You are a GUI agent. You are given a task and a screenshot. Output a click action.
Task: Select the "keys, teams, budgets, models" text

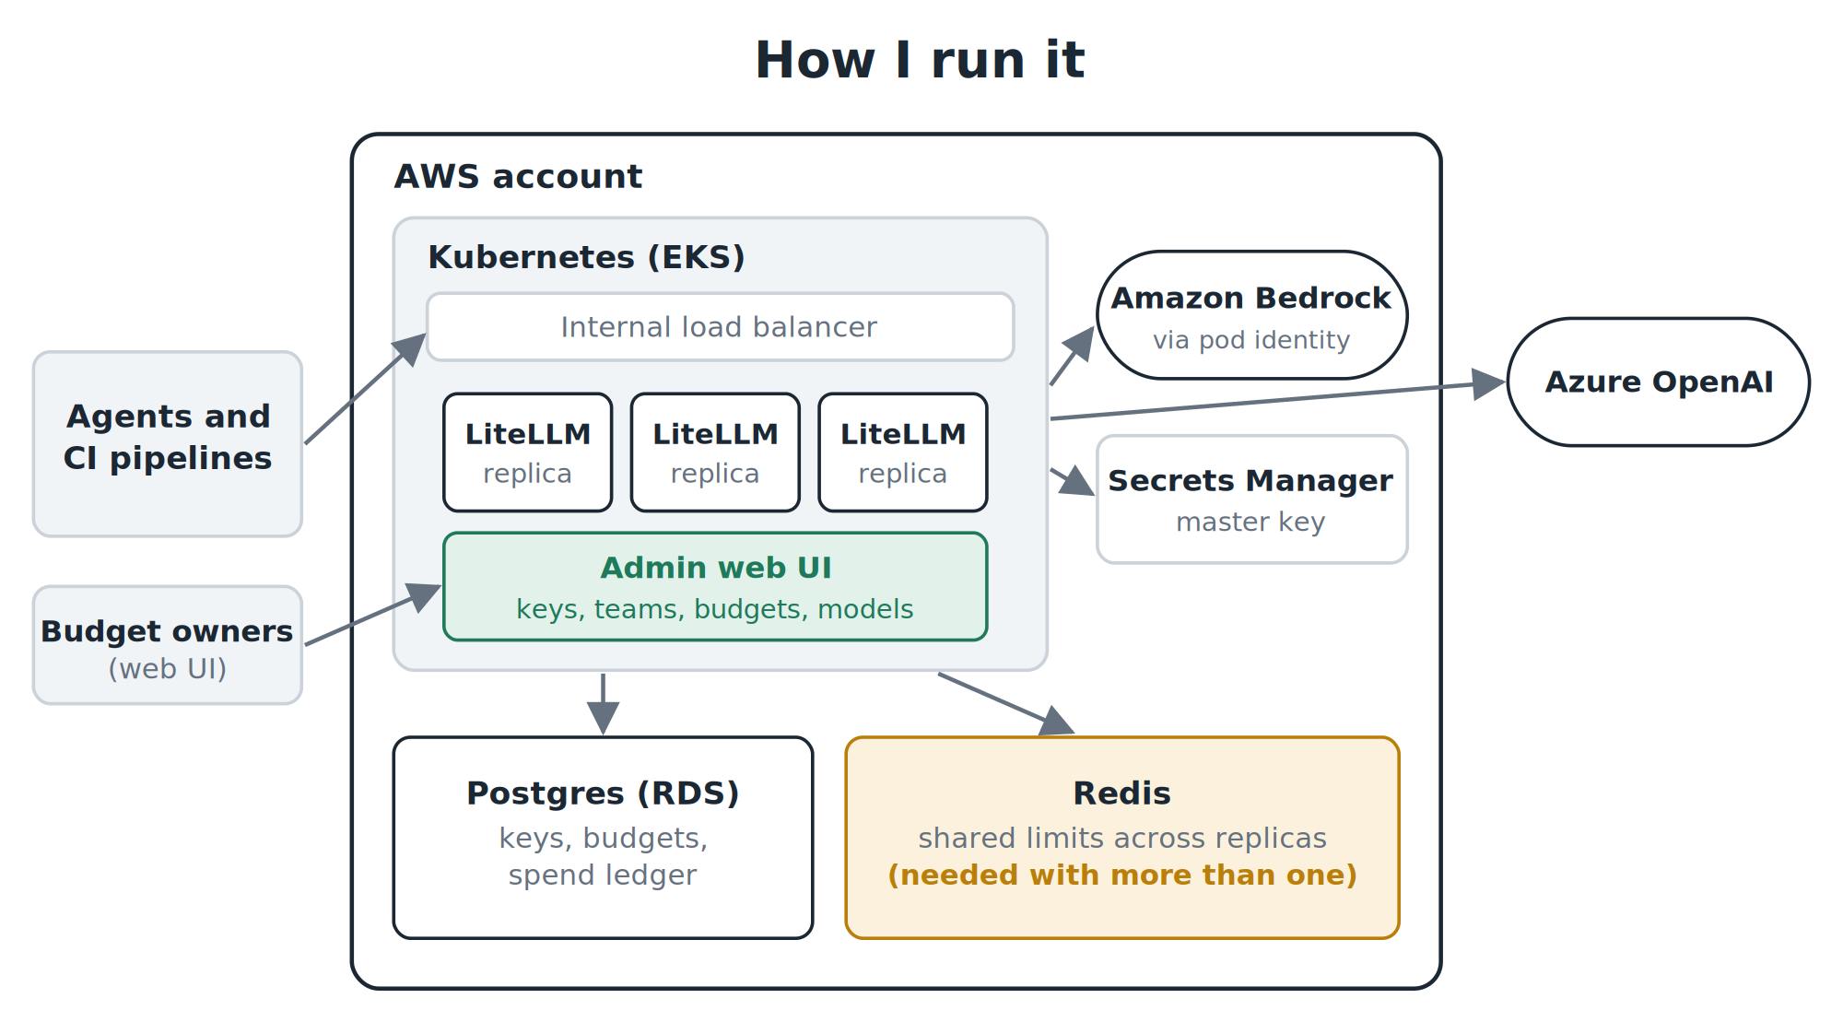[715, 609]
